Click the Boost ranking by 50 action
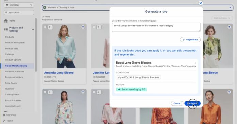 (x=131, y=89)
